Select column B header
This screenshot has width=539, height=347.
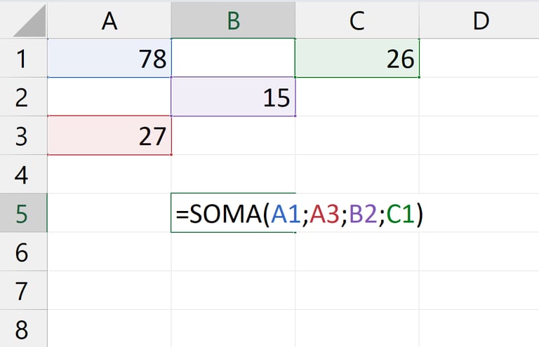point(233,21)
